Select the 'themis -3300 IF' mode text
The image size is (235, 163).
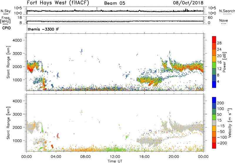pos(43,29)
